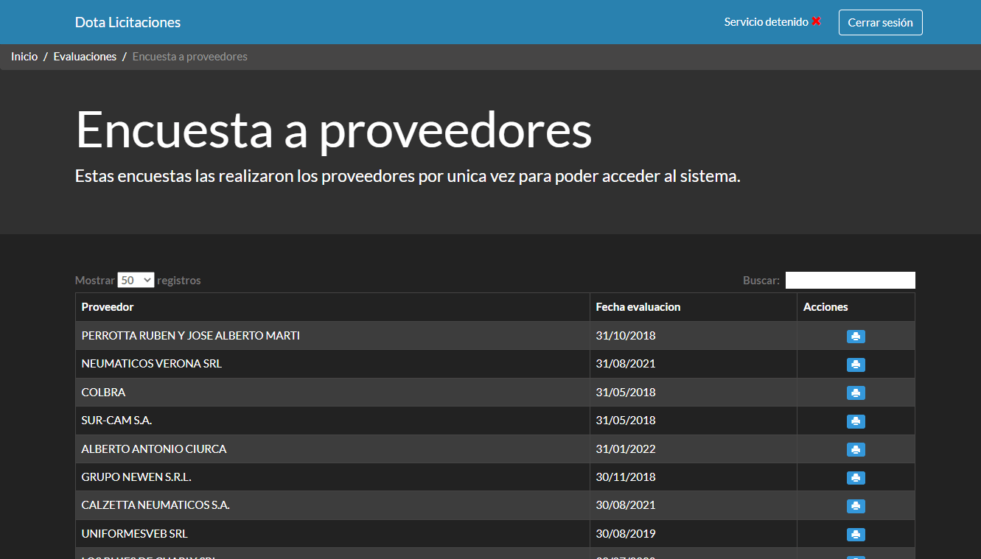Open the Dota Licitaciones home link
This screenshot has width=981, height=559.
click(x=128, y=23)
